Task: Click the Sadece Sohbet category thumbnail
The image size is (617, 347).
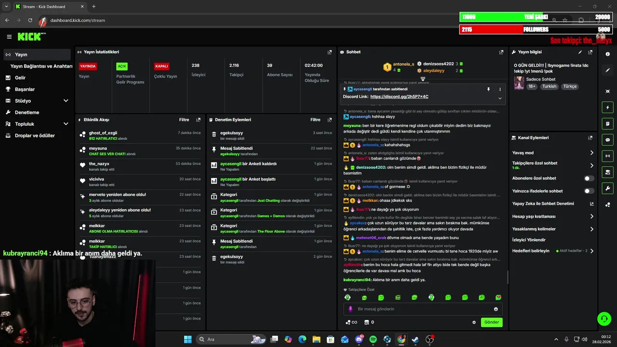Action: tap(519, 83)
